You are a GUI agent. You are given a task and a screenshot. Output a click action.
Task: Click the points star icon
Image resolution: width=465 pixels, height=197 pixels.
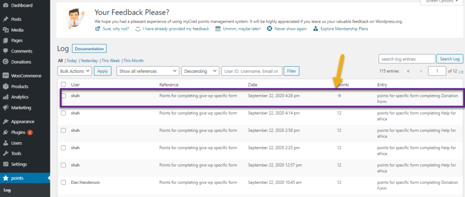5,178
